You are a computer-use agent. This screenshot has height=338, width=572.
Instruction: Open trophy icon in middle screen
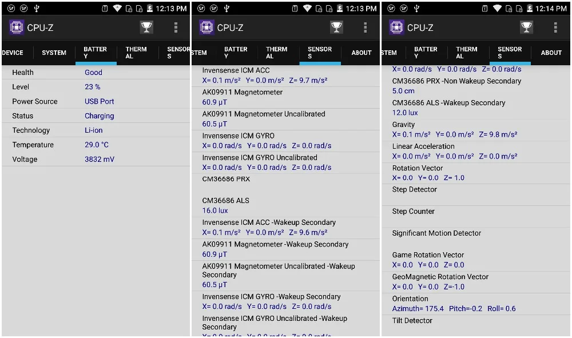pos(336,27)
